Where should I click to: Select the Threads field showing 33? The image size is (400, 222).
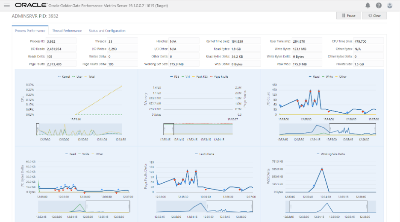pyautogui.click(x=123, y=41)
